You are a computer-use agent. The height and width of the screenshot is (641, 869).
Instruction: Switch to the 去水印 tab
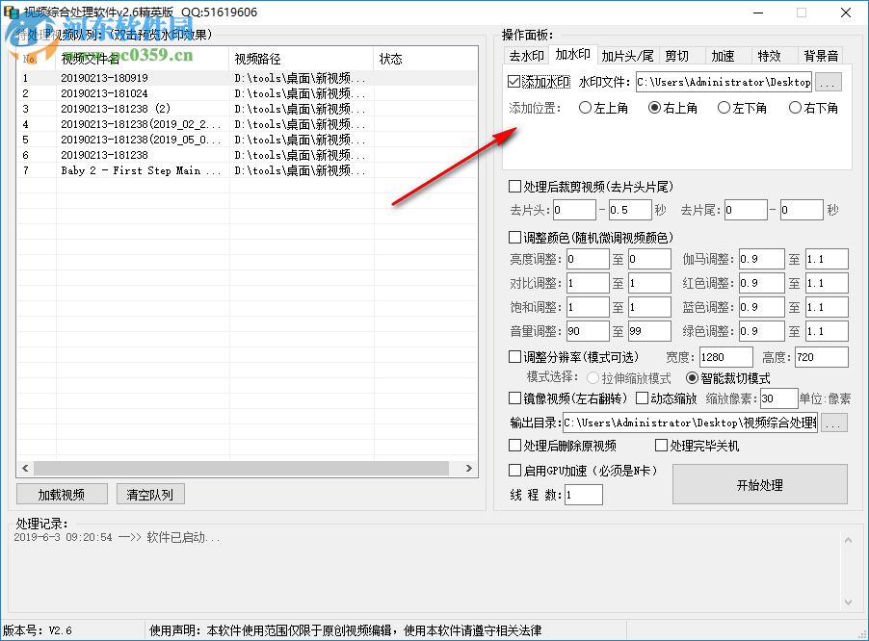click(x=530, y=55)
